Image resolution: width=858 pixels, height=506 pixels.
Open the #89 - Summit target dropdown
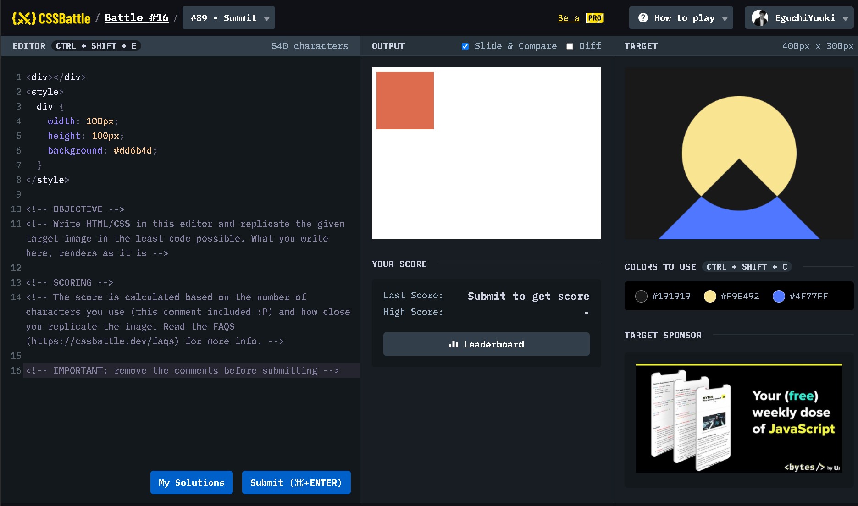click(228, 18)
